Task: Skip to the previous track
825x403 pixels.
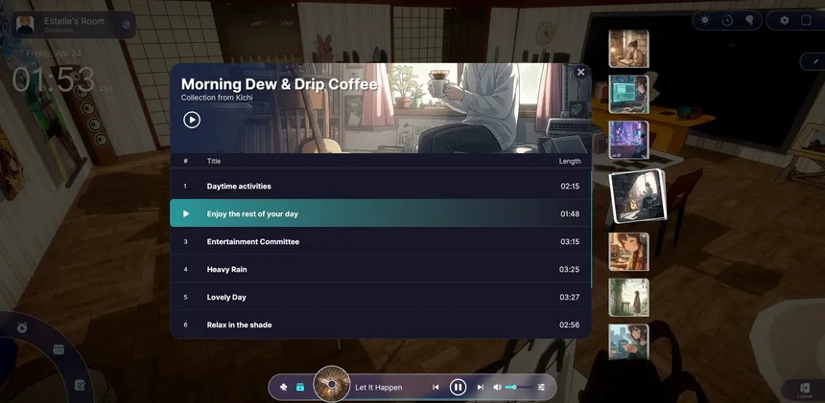Action: click(x=436, y=388)
